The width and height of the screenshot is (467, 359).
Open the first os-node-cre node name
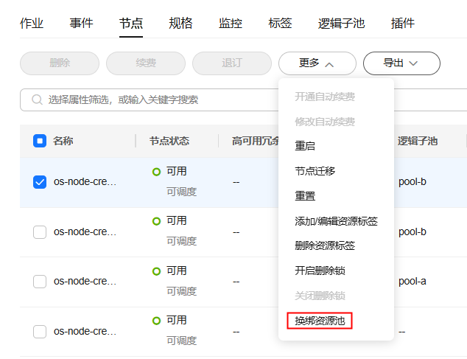85,181
